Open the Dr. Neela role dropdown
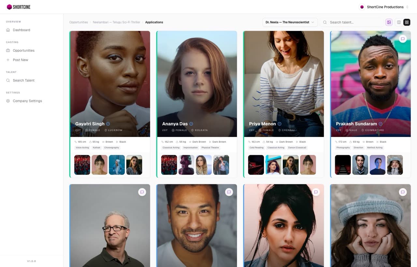 pyautogui.click(x=290, y=22)
